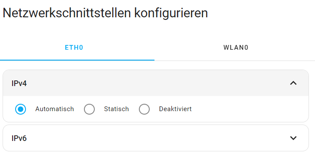Click the Statisch label text
Image resolution: width=315 pixels, height=160 pixels.
point(116,109)
